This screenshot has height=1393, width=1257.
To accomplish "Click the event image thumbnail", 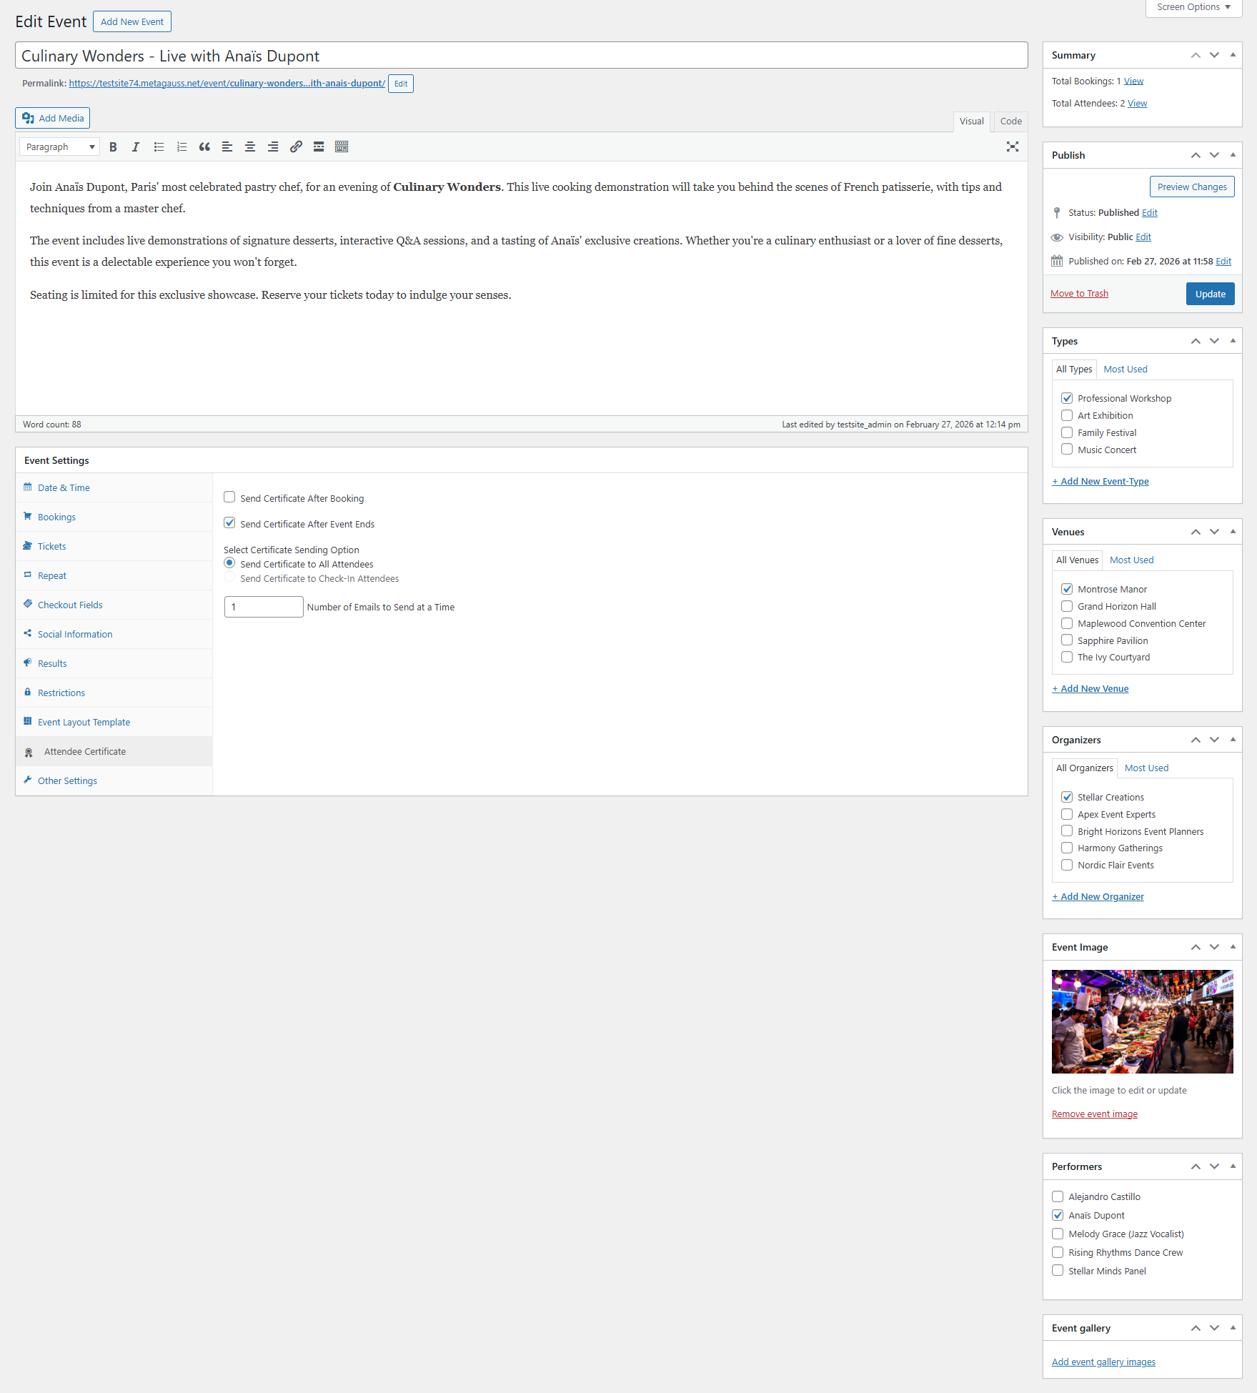I will pos(1142,1021).
